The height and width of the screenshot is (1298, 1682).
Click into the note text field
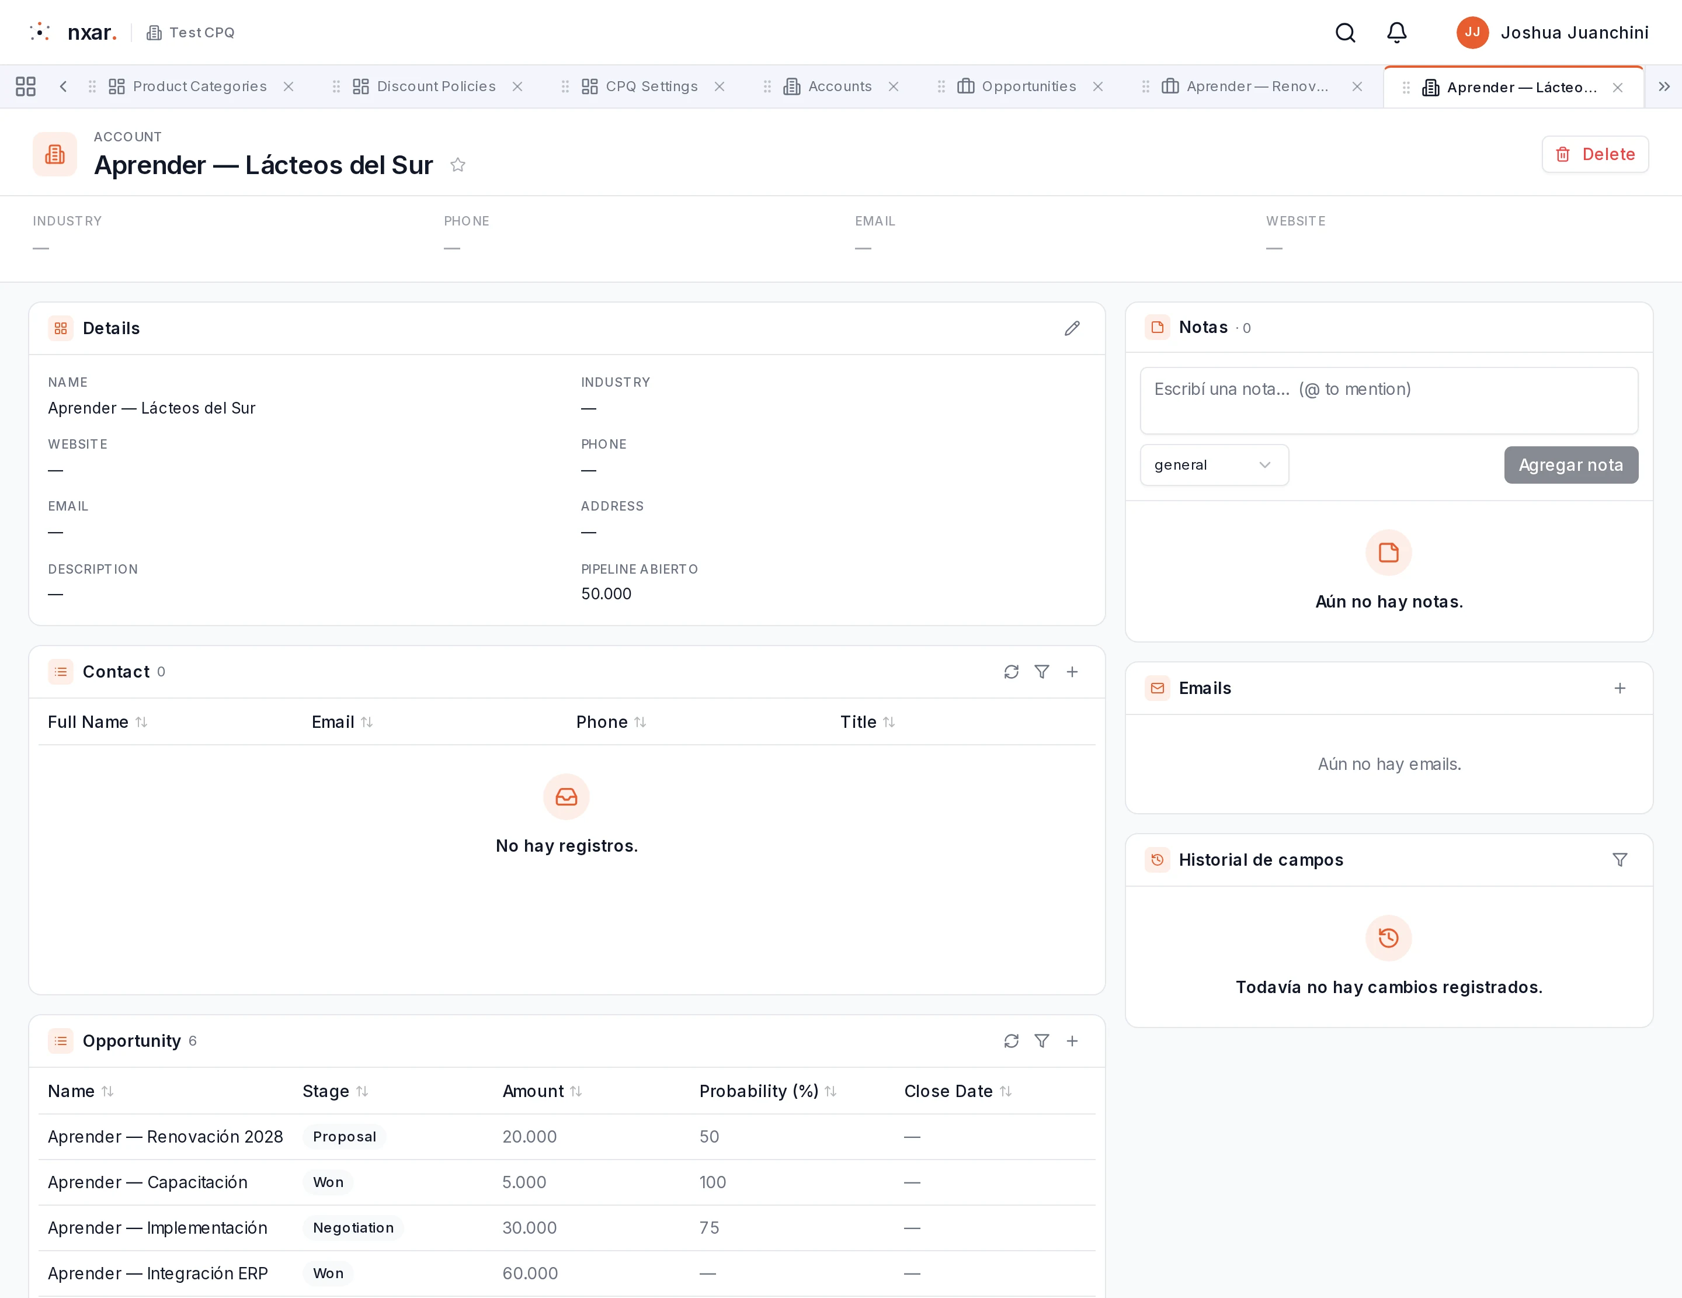pyautogui.click(x=1388, y=401)
